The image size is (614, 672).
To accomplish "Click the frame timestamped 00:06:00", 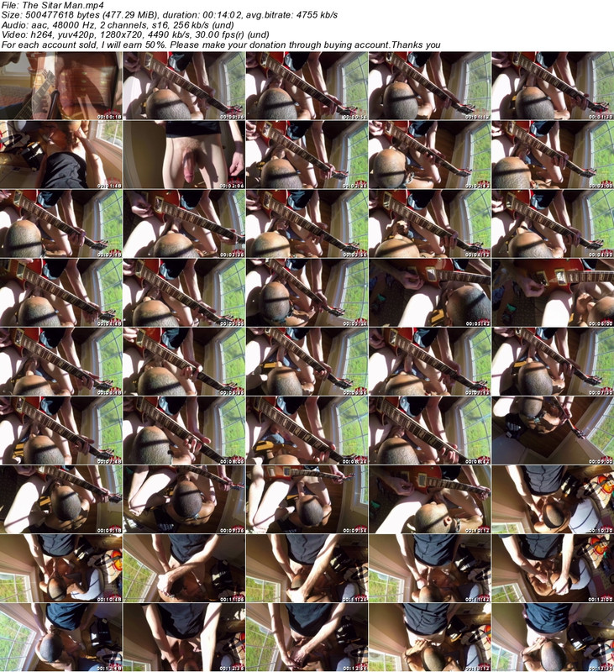I will point(552,292).
